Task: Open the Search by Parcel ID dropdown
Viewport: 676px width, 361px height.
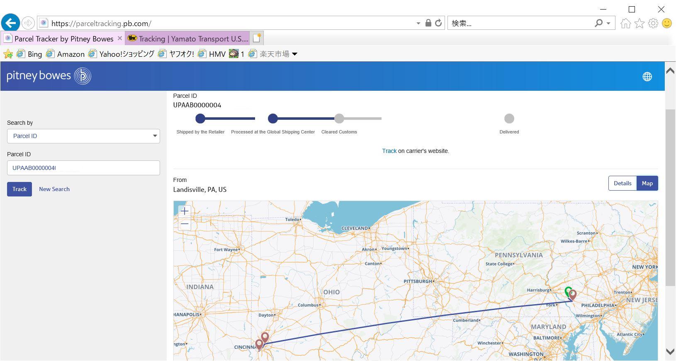Action: (83, 136)
